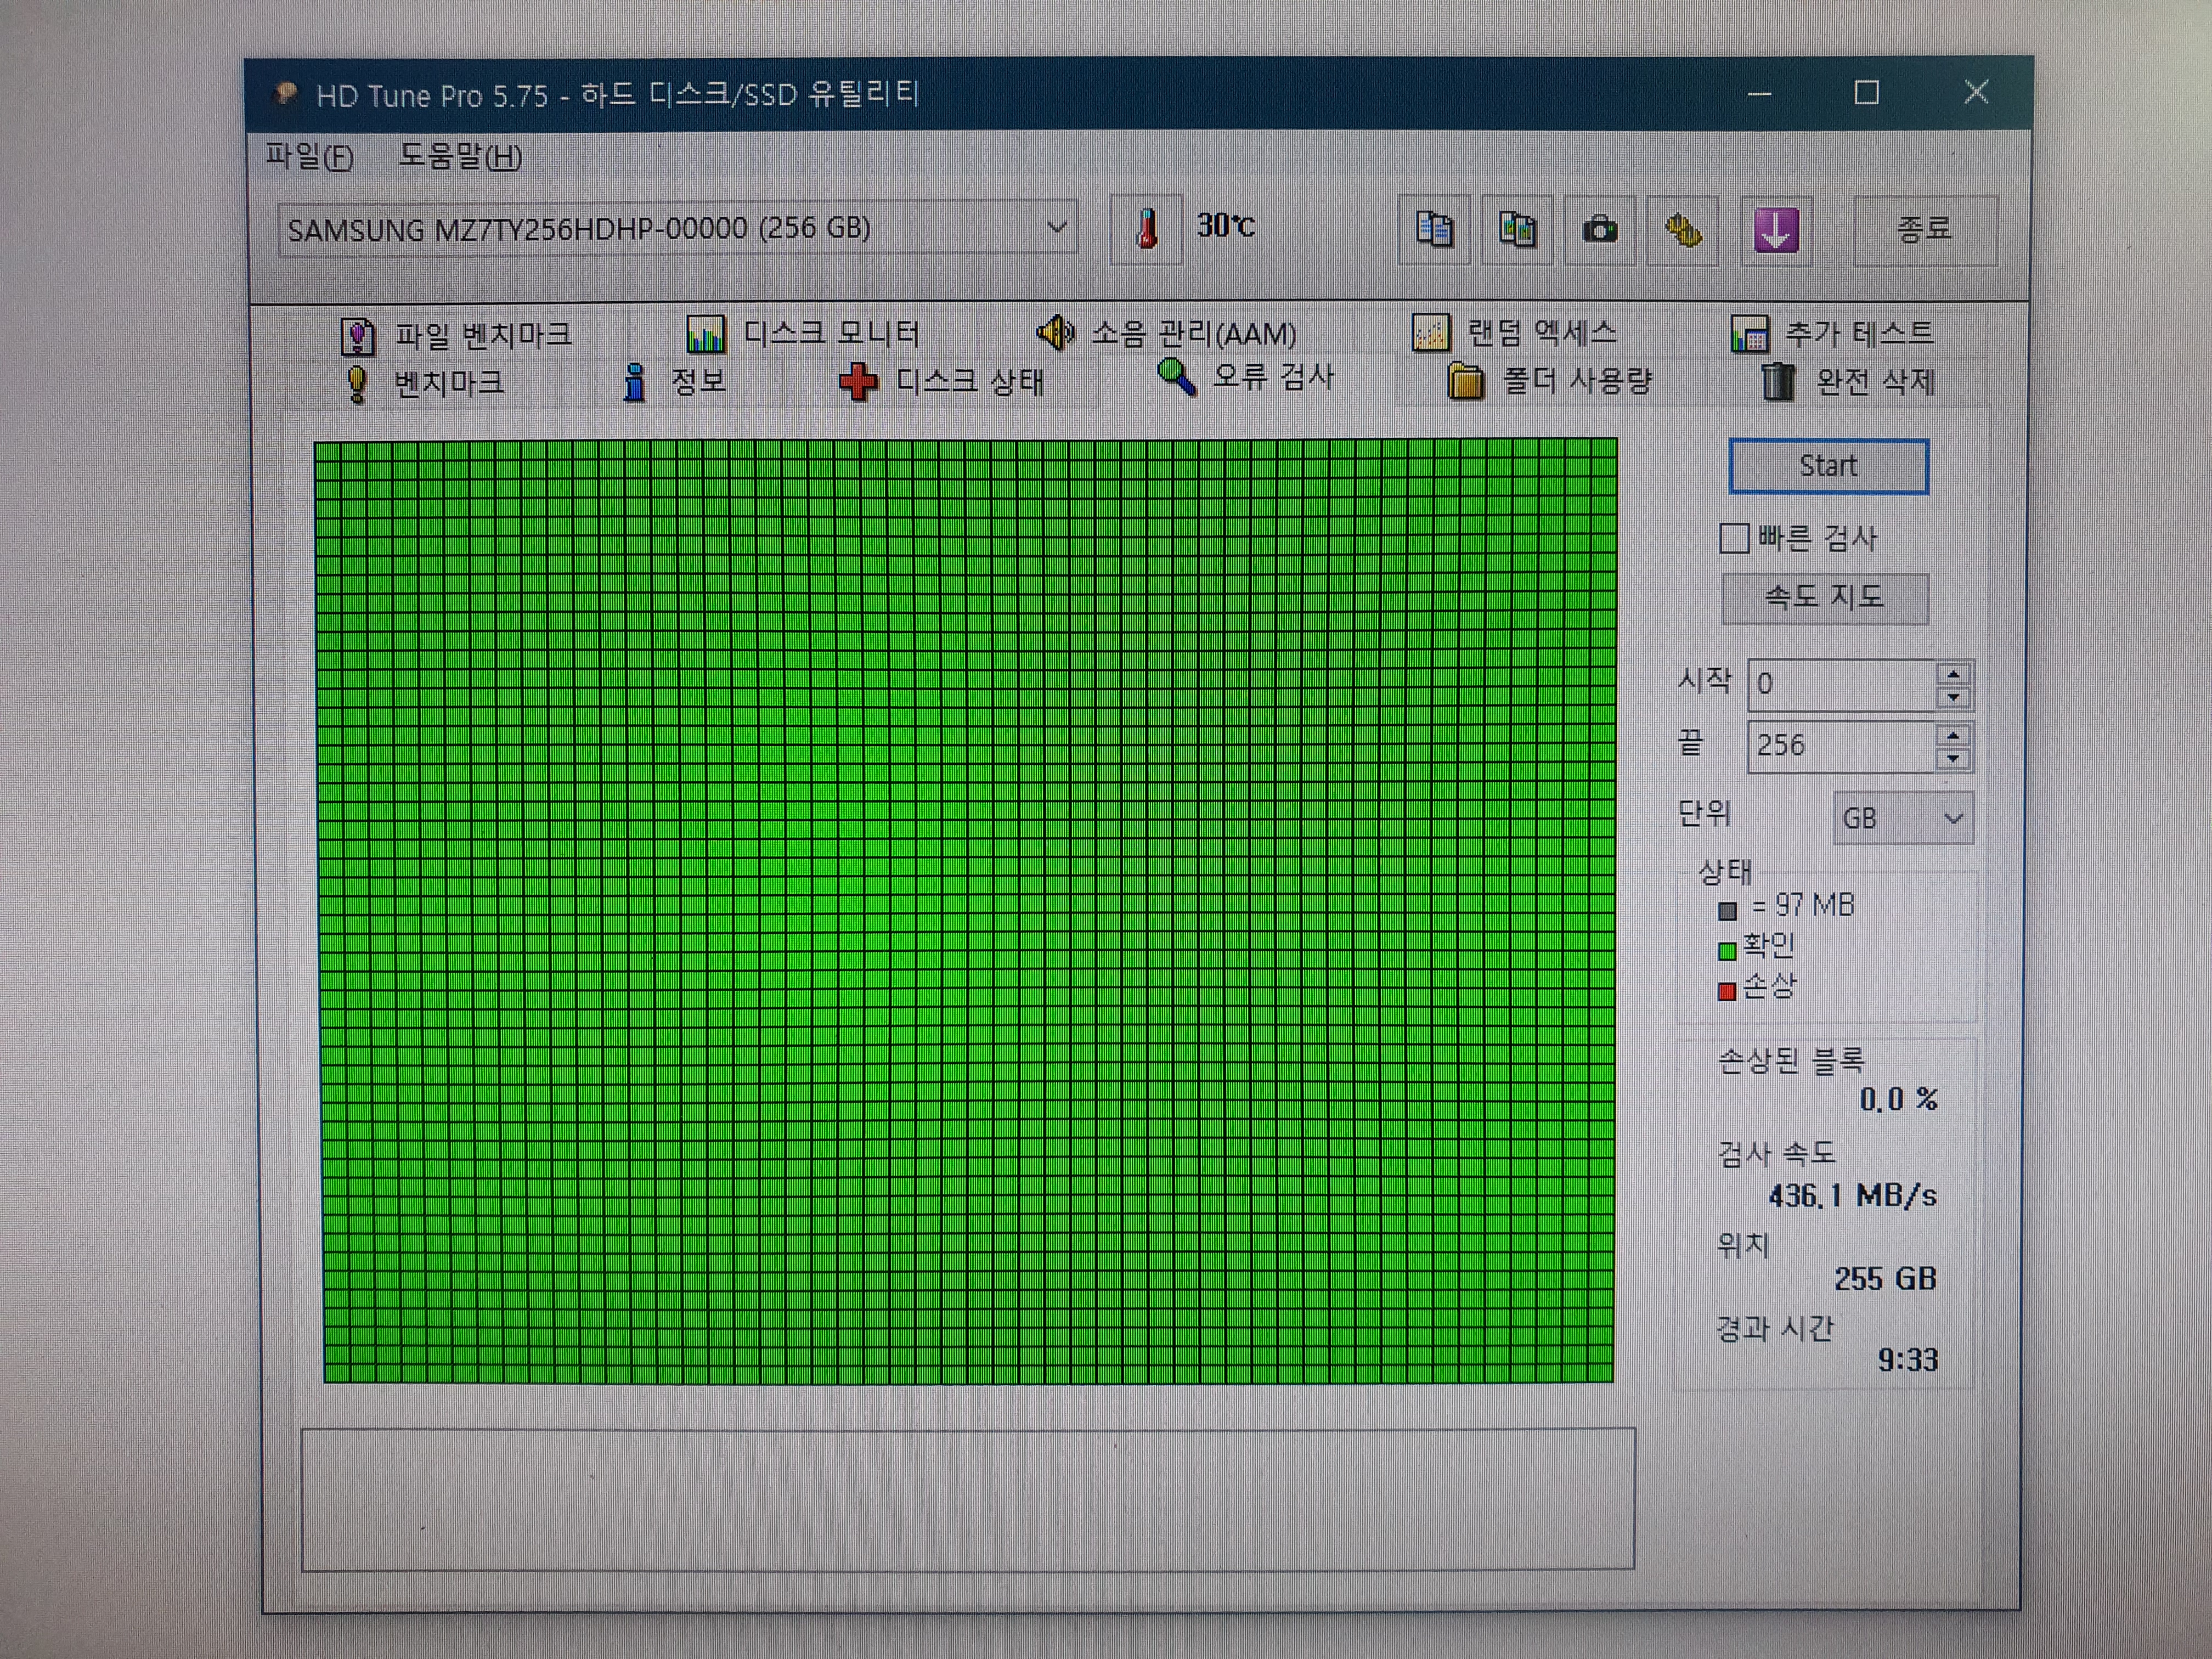The height and width of the screenshot is (1659, 2212).
Task: Increase the 끝 value with up arrow
Action: (1954, 735)
